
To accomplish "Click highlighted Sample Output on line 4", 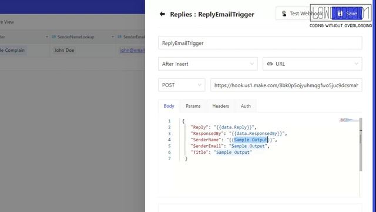I will [251, 140].
